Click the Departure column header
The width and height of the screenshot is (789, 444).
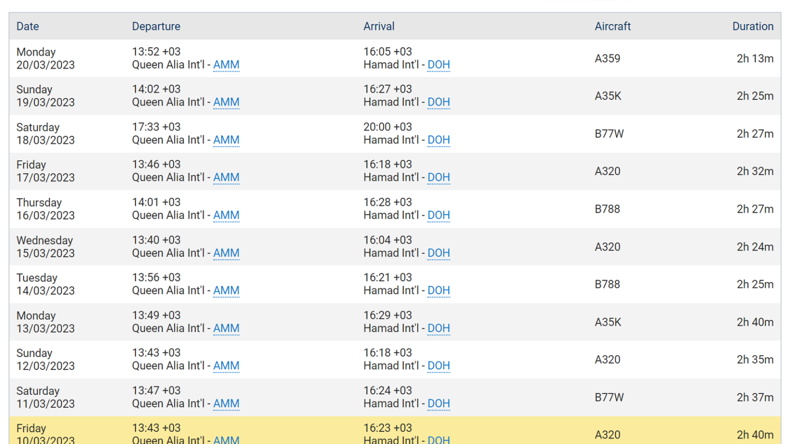(156, 26)
